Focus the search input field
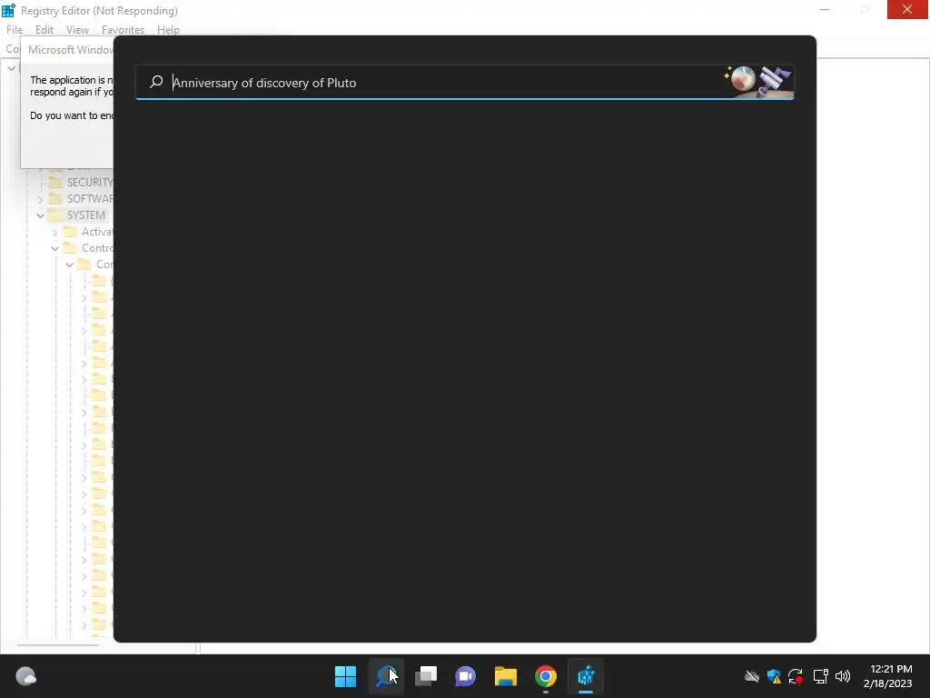Image resolution: width=930 pixels, height=698 pixels. point(464,83)
